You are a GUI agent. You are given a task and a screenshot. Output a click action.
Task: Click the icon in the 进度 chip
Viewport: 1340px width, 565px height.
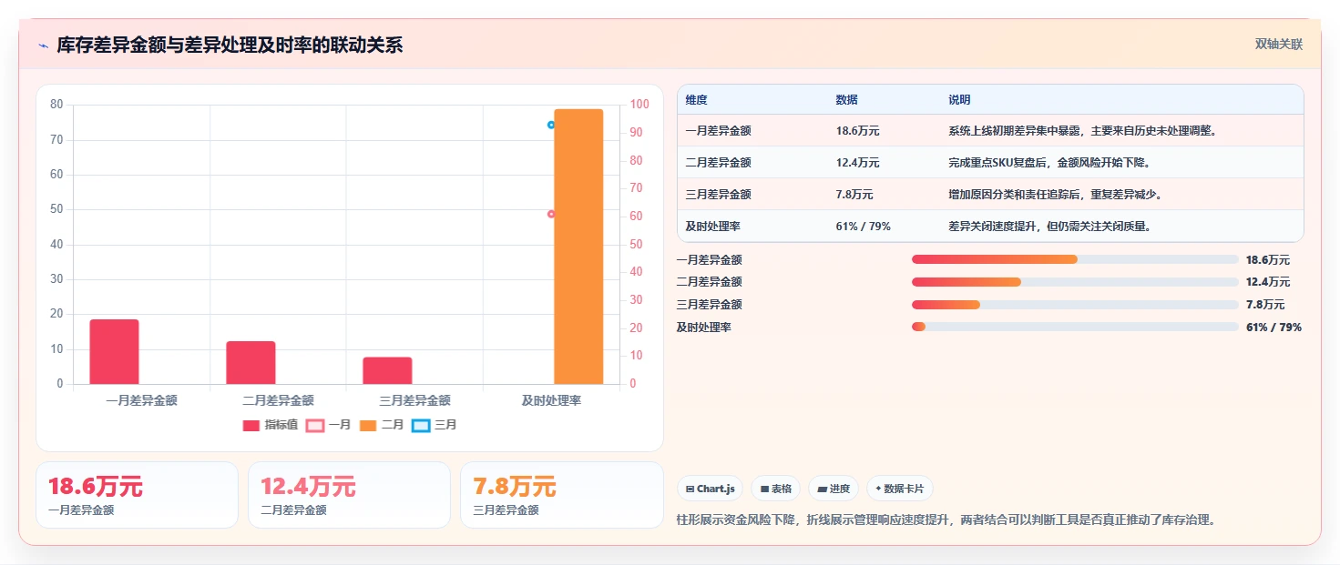click(822, 489)
